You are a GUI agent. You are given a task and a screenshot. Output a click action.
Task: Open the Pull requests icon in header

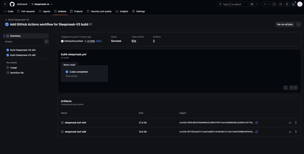point(280,4)
